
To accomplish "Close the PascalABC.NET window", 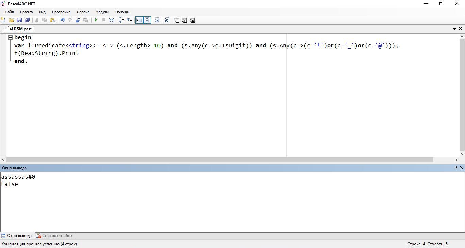I will (457, 3).
